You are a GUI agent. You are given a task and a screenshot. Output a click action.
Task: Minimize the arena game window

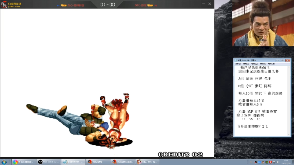(x=204, y=4)
